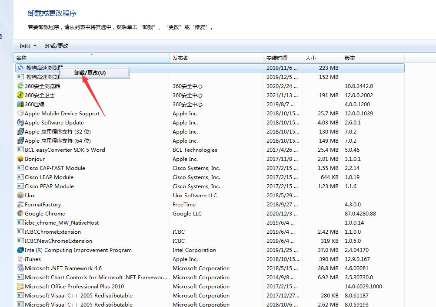Click publisher Intel Corporation

coord(194,250)
